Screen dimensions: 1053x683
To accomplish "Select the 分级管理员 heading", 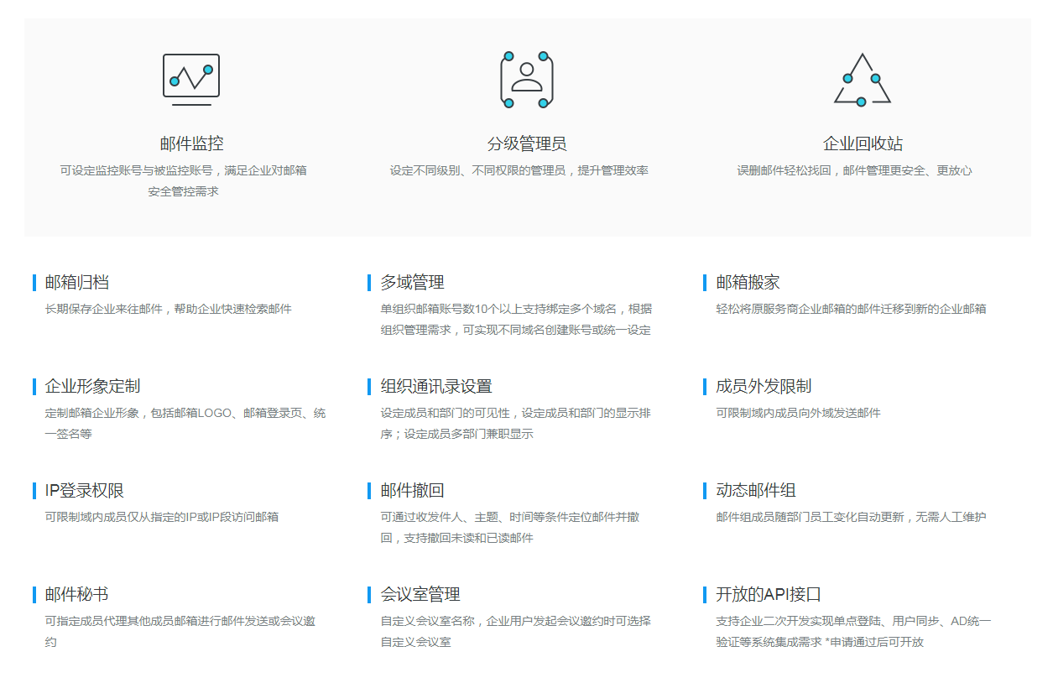I will (x=527, y=143).
